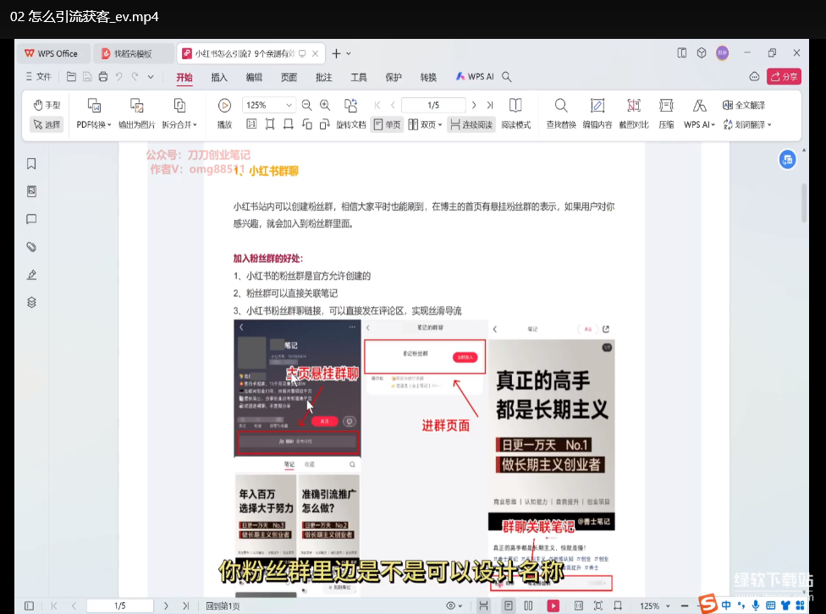The image size is (826, 614).
Task: Open eye view options dropdown
Action: point(454,606)
